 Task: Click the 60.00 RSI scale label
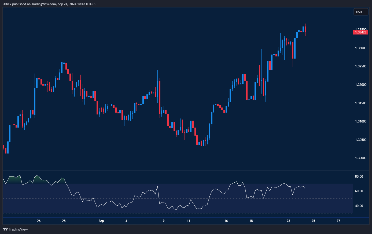pos(359,191)
